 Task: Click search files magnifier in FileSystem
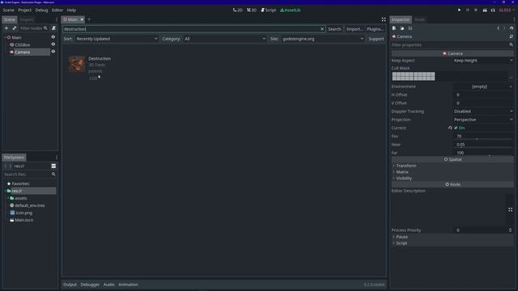[x=53, y=175]
